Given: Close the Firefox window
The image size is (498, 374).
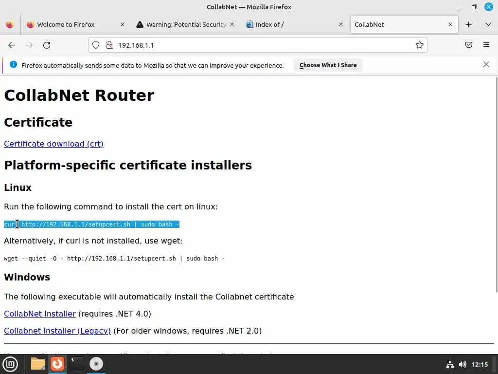Looking at the screenshot, I should (x=488, y=7).
